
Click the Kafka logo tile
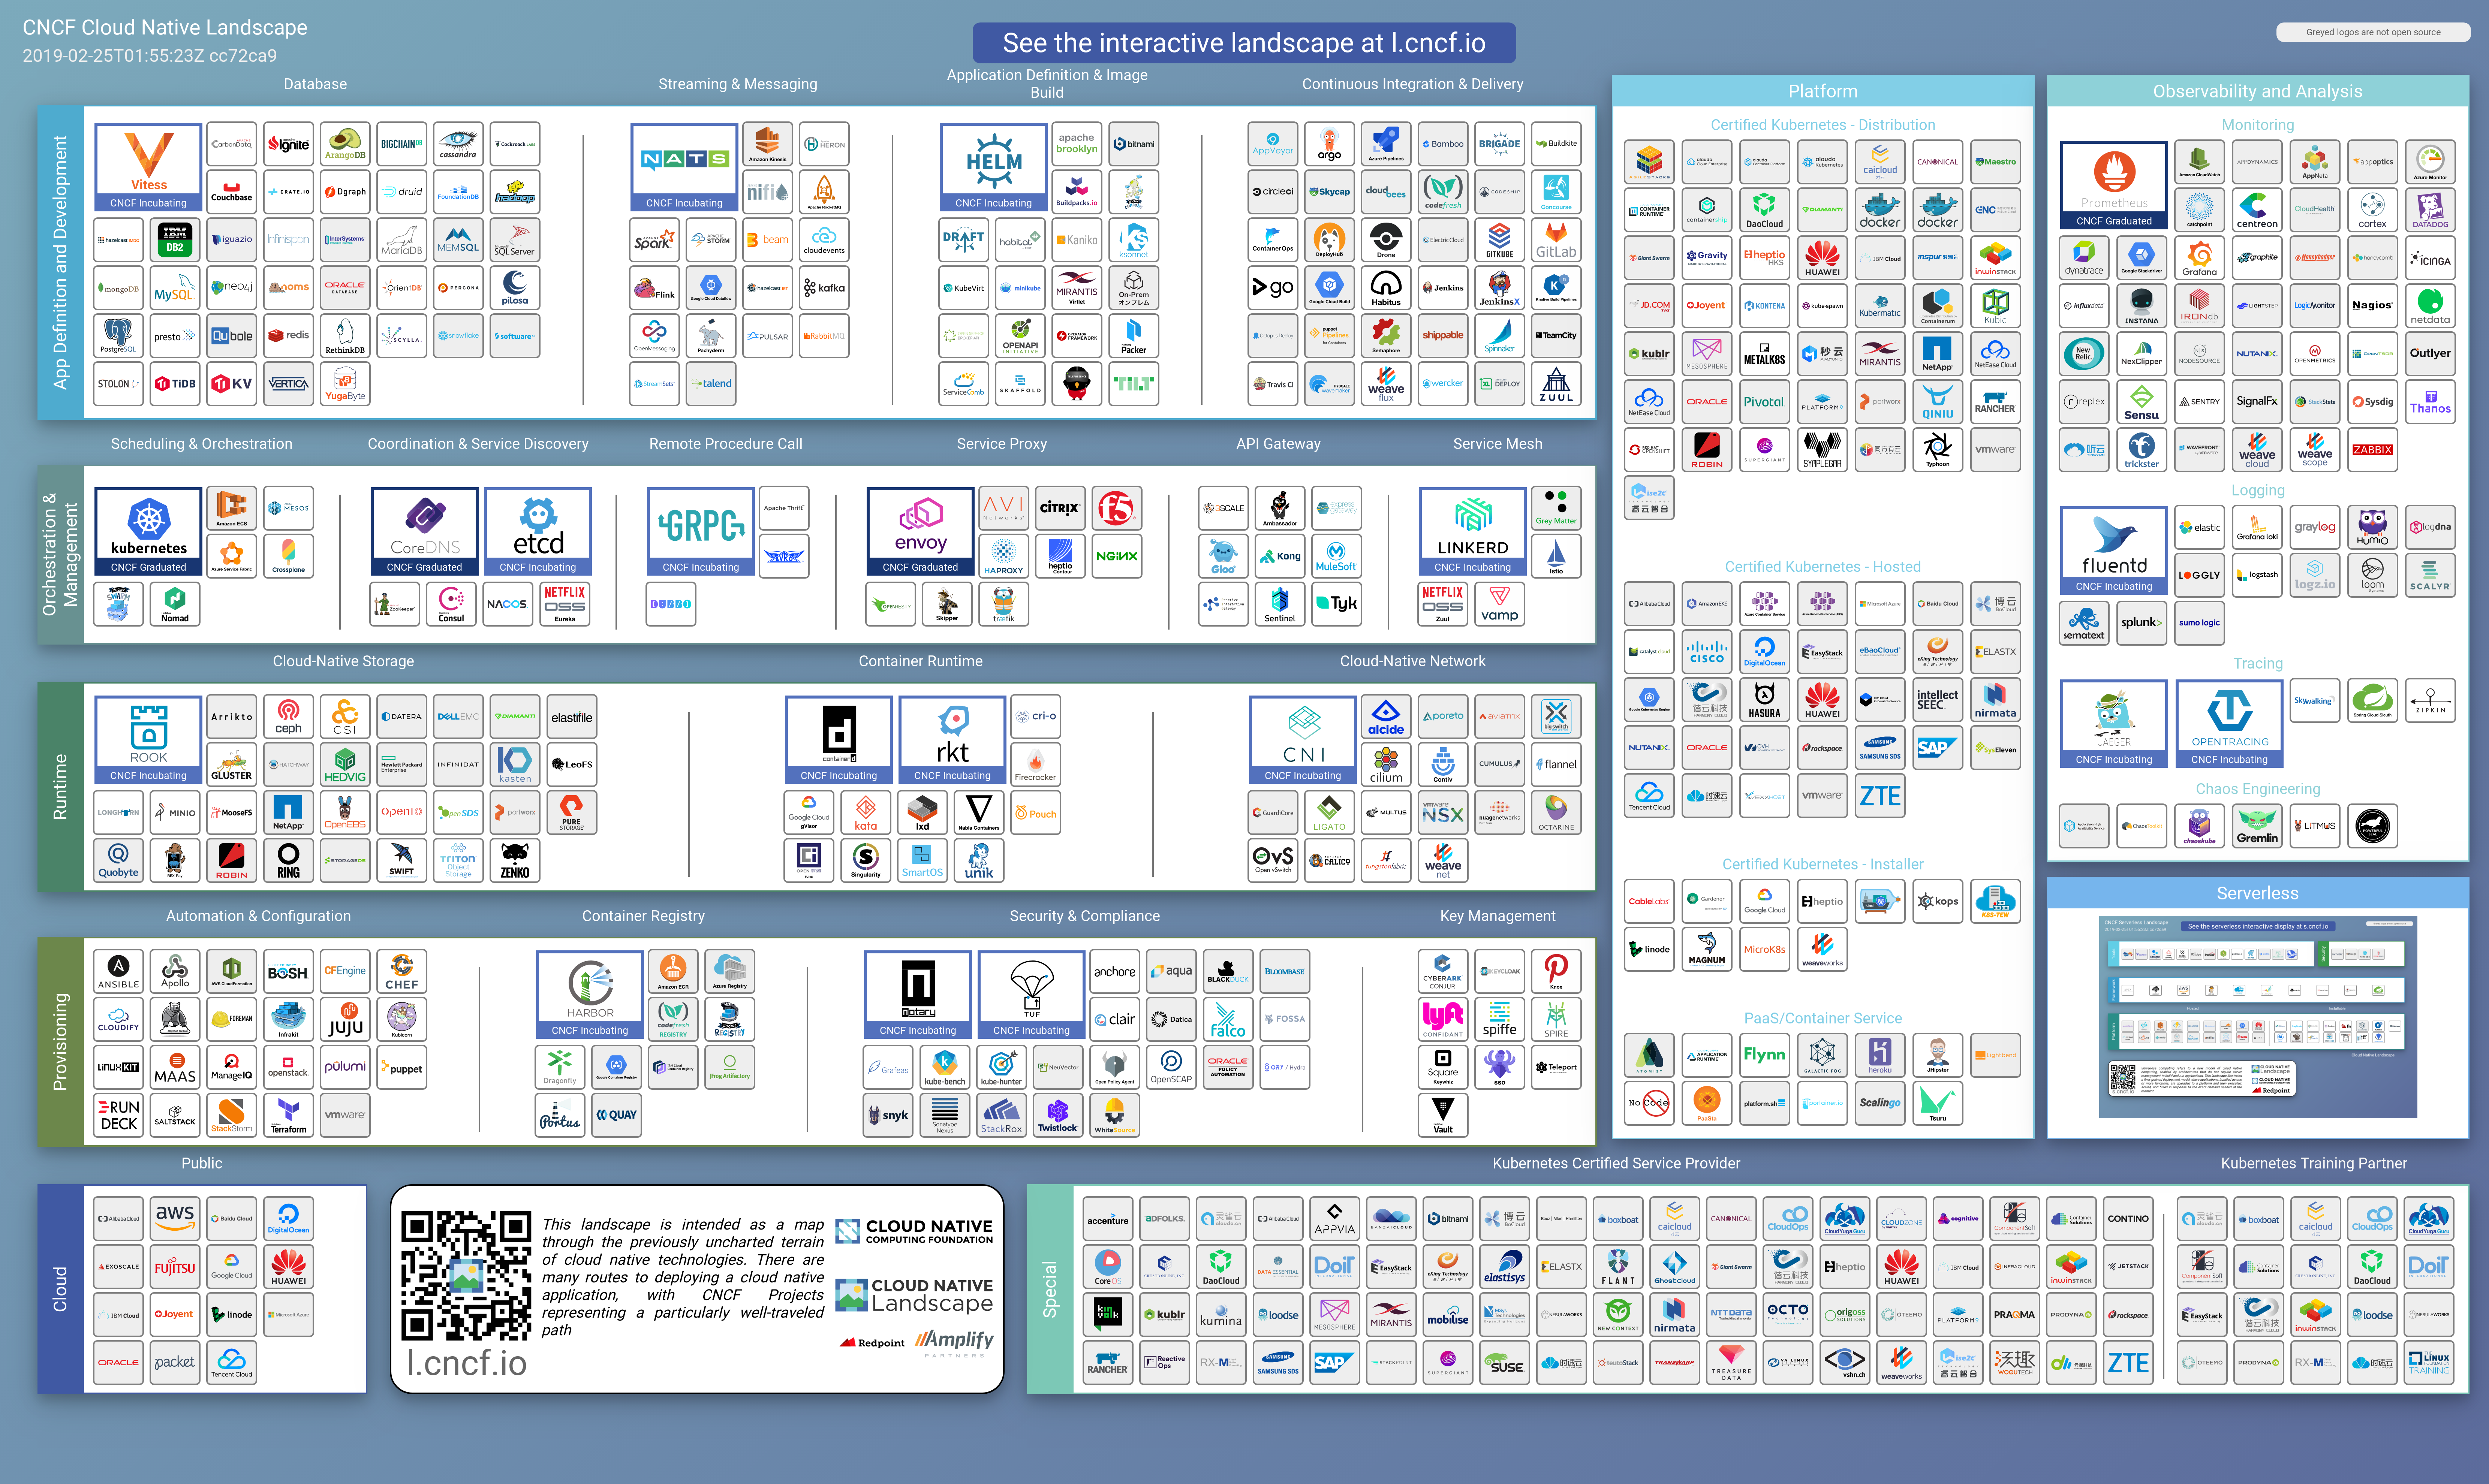click(824, 288)
